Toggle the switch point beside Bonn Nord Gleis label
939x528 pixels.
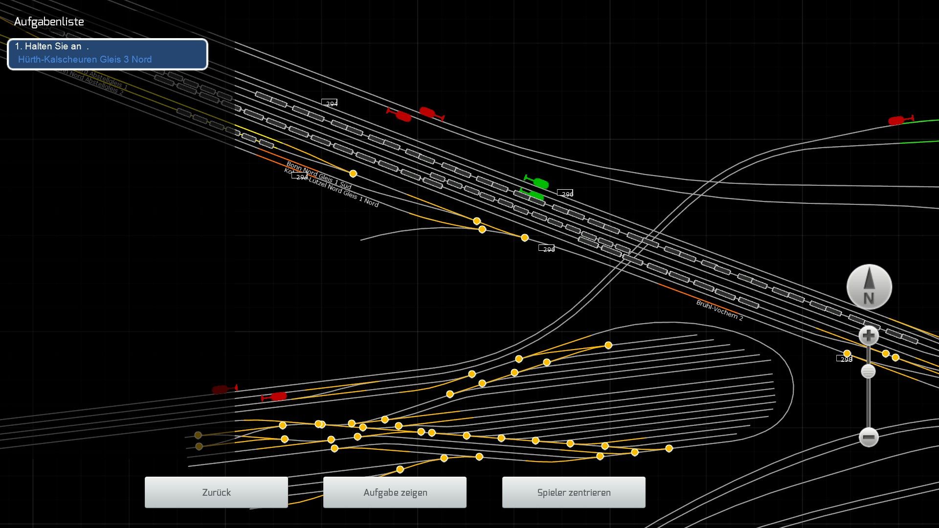click(x=353, y=174)
